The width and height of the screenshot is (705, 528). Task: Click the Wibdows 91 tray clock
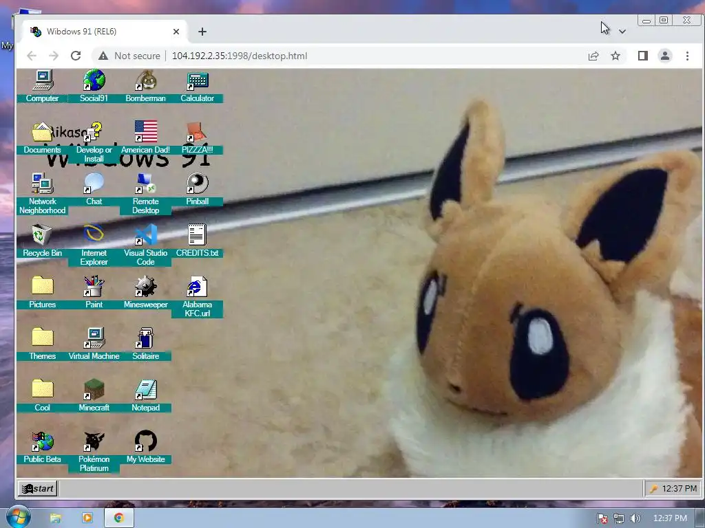click(x=680, y=489)
